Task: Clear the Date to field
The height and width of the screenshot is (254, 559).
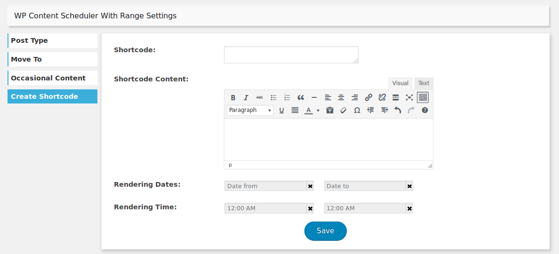Action: [x=410, y=186]
